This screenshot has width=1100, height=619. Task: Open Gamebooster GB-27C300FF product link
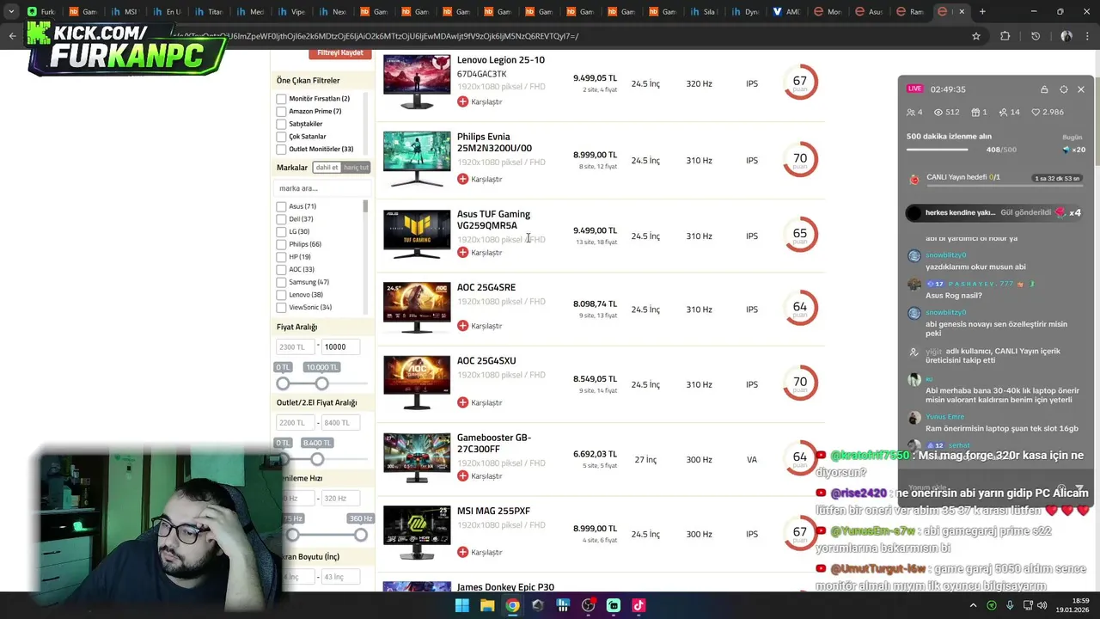[x=494, y=444]
